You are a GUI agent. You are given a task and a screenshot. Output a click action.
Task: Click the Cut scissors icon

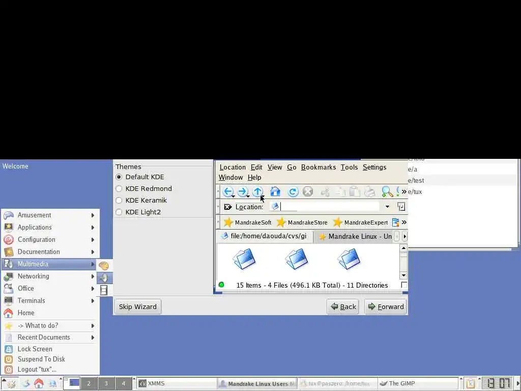click(x=325, y=192)
